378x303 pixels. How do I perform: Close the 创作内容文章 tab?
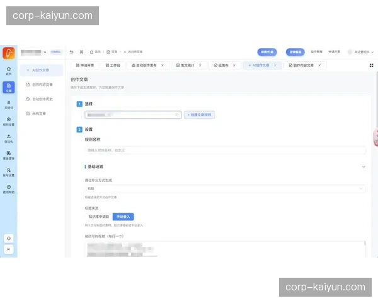[319, 65]
